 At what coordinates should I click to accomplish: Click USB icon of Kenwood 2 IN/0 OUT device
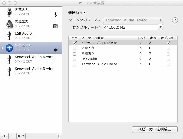pyautogui.click(x=9, y=71)
